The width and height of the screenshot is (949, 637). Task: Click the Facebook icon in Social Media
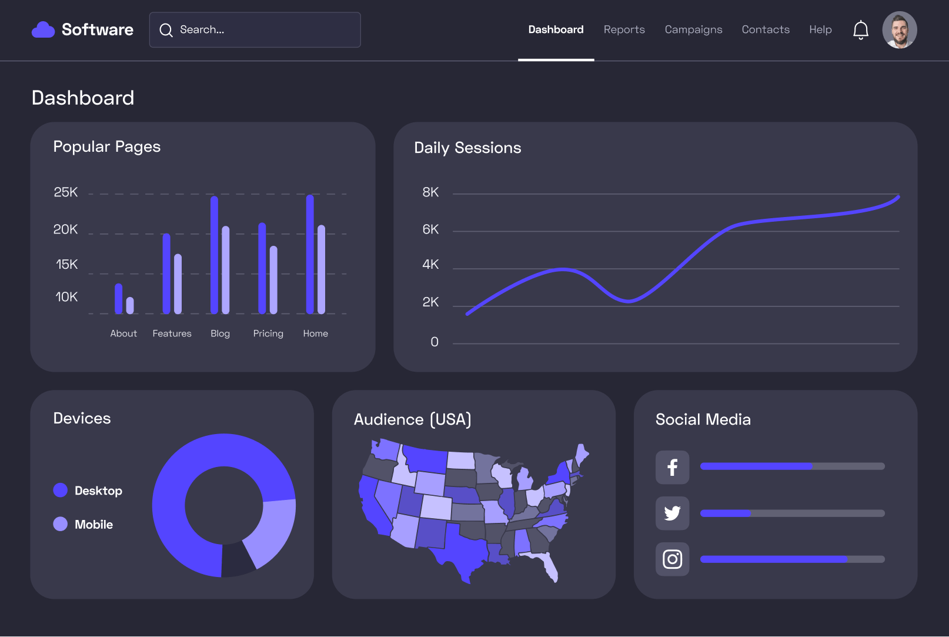point(672,467)
